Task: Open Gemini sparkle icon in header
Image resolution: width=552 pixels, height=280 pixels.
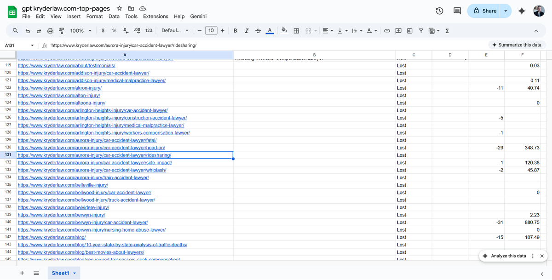Action: [522, 11]
